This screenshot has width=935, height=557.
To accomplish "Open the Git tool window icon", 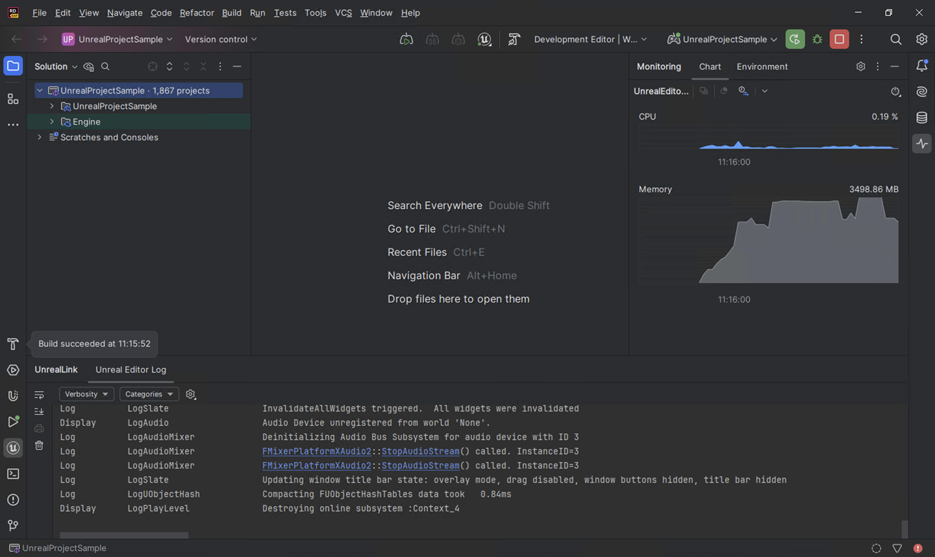I will click(x=13, y=526).
